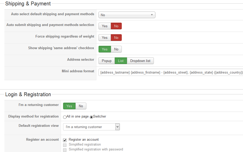Tick the 'Simplified registration' checkbox
The width and height of the screenshot is (243, 152).
(x=65, y=145)
